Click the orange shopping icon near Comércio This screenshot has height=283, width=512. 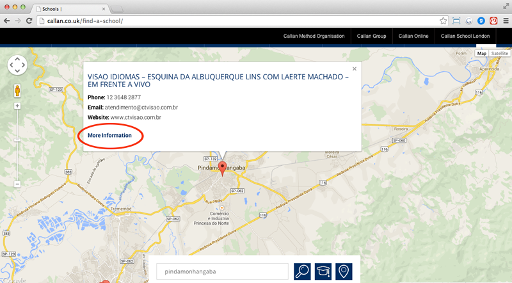[x=221, y=208]
